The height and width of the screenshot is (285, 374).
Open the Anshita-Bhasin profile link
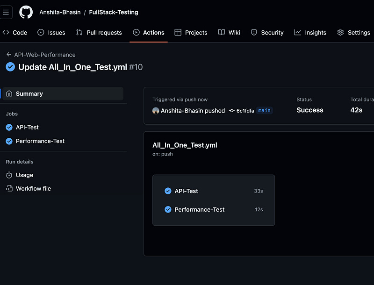pos(60,12)
